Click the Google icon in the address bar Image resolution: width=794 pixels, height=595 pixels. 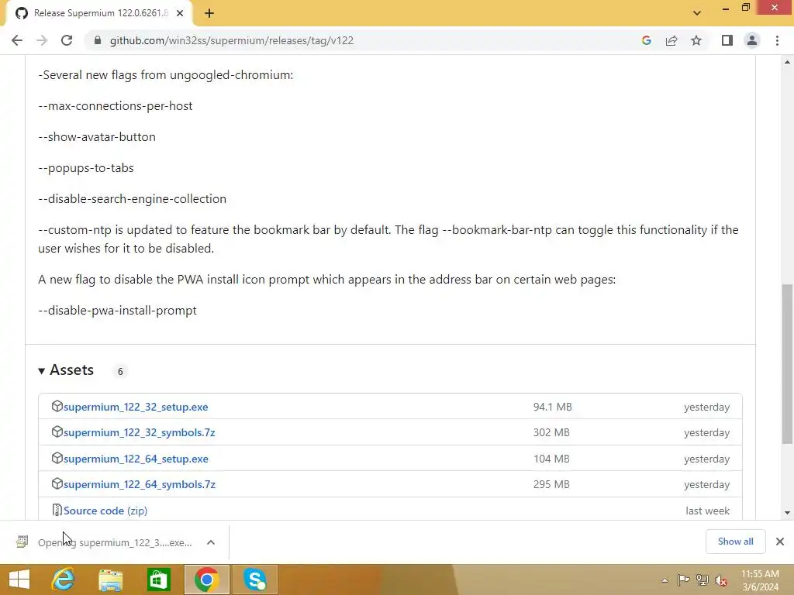[x=647, y=40]
